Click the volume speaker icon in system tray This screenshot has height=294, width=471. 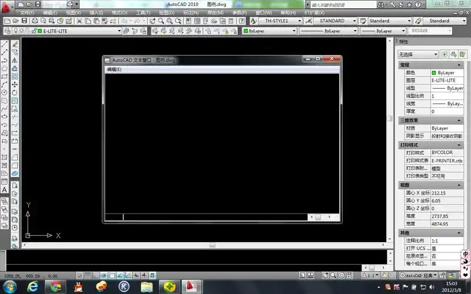pos(432,287)
